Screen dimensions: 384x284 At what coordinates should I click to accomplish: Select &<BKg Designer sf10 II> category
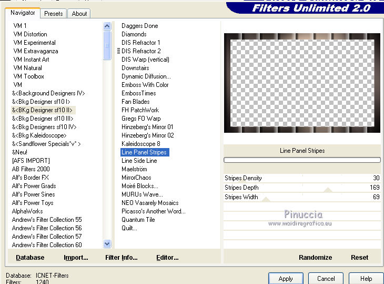click(42, 110)
